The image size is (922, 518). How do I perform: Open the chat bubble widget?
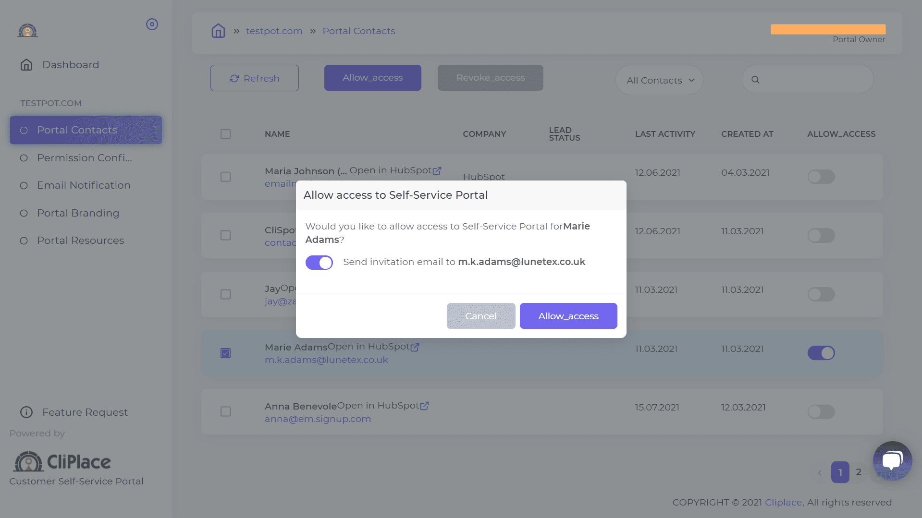892,461
